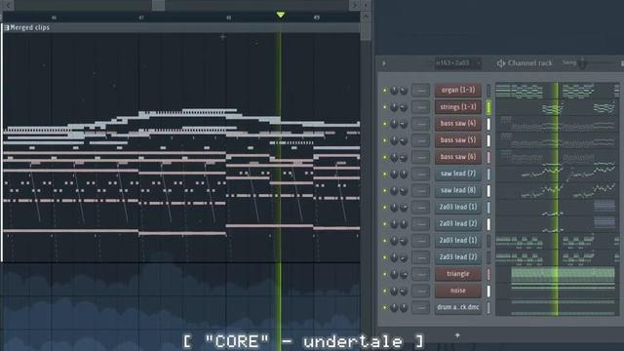The width and height of the screenshot is (624, 351).
Task: Adjust the Swing knob in channel rack
Action: (583, 62)
